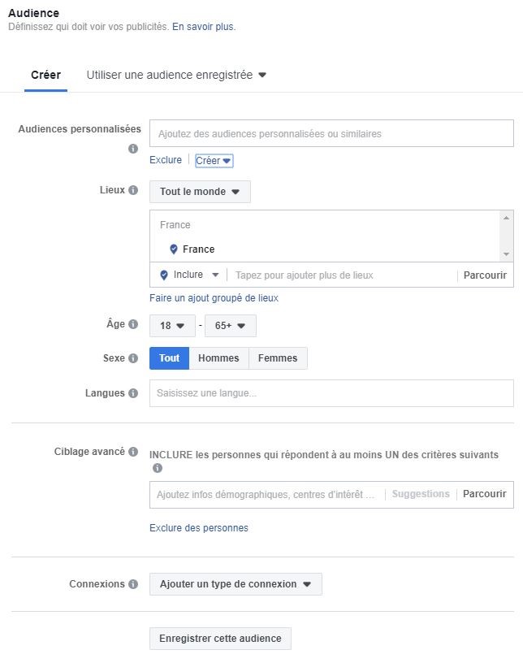Click the info icon next to Âge
The width and height of the screenshot is (523, 663).
[132, 324]
